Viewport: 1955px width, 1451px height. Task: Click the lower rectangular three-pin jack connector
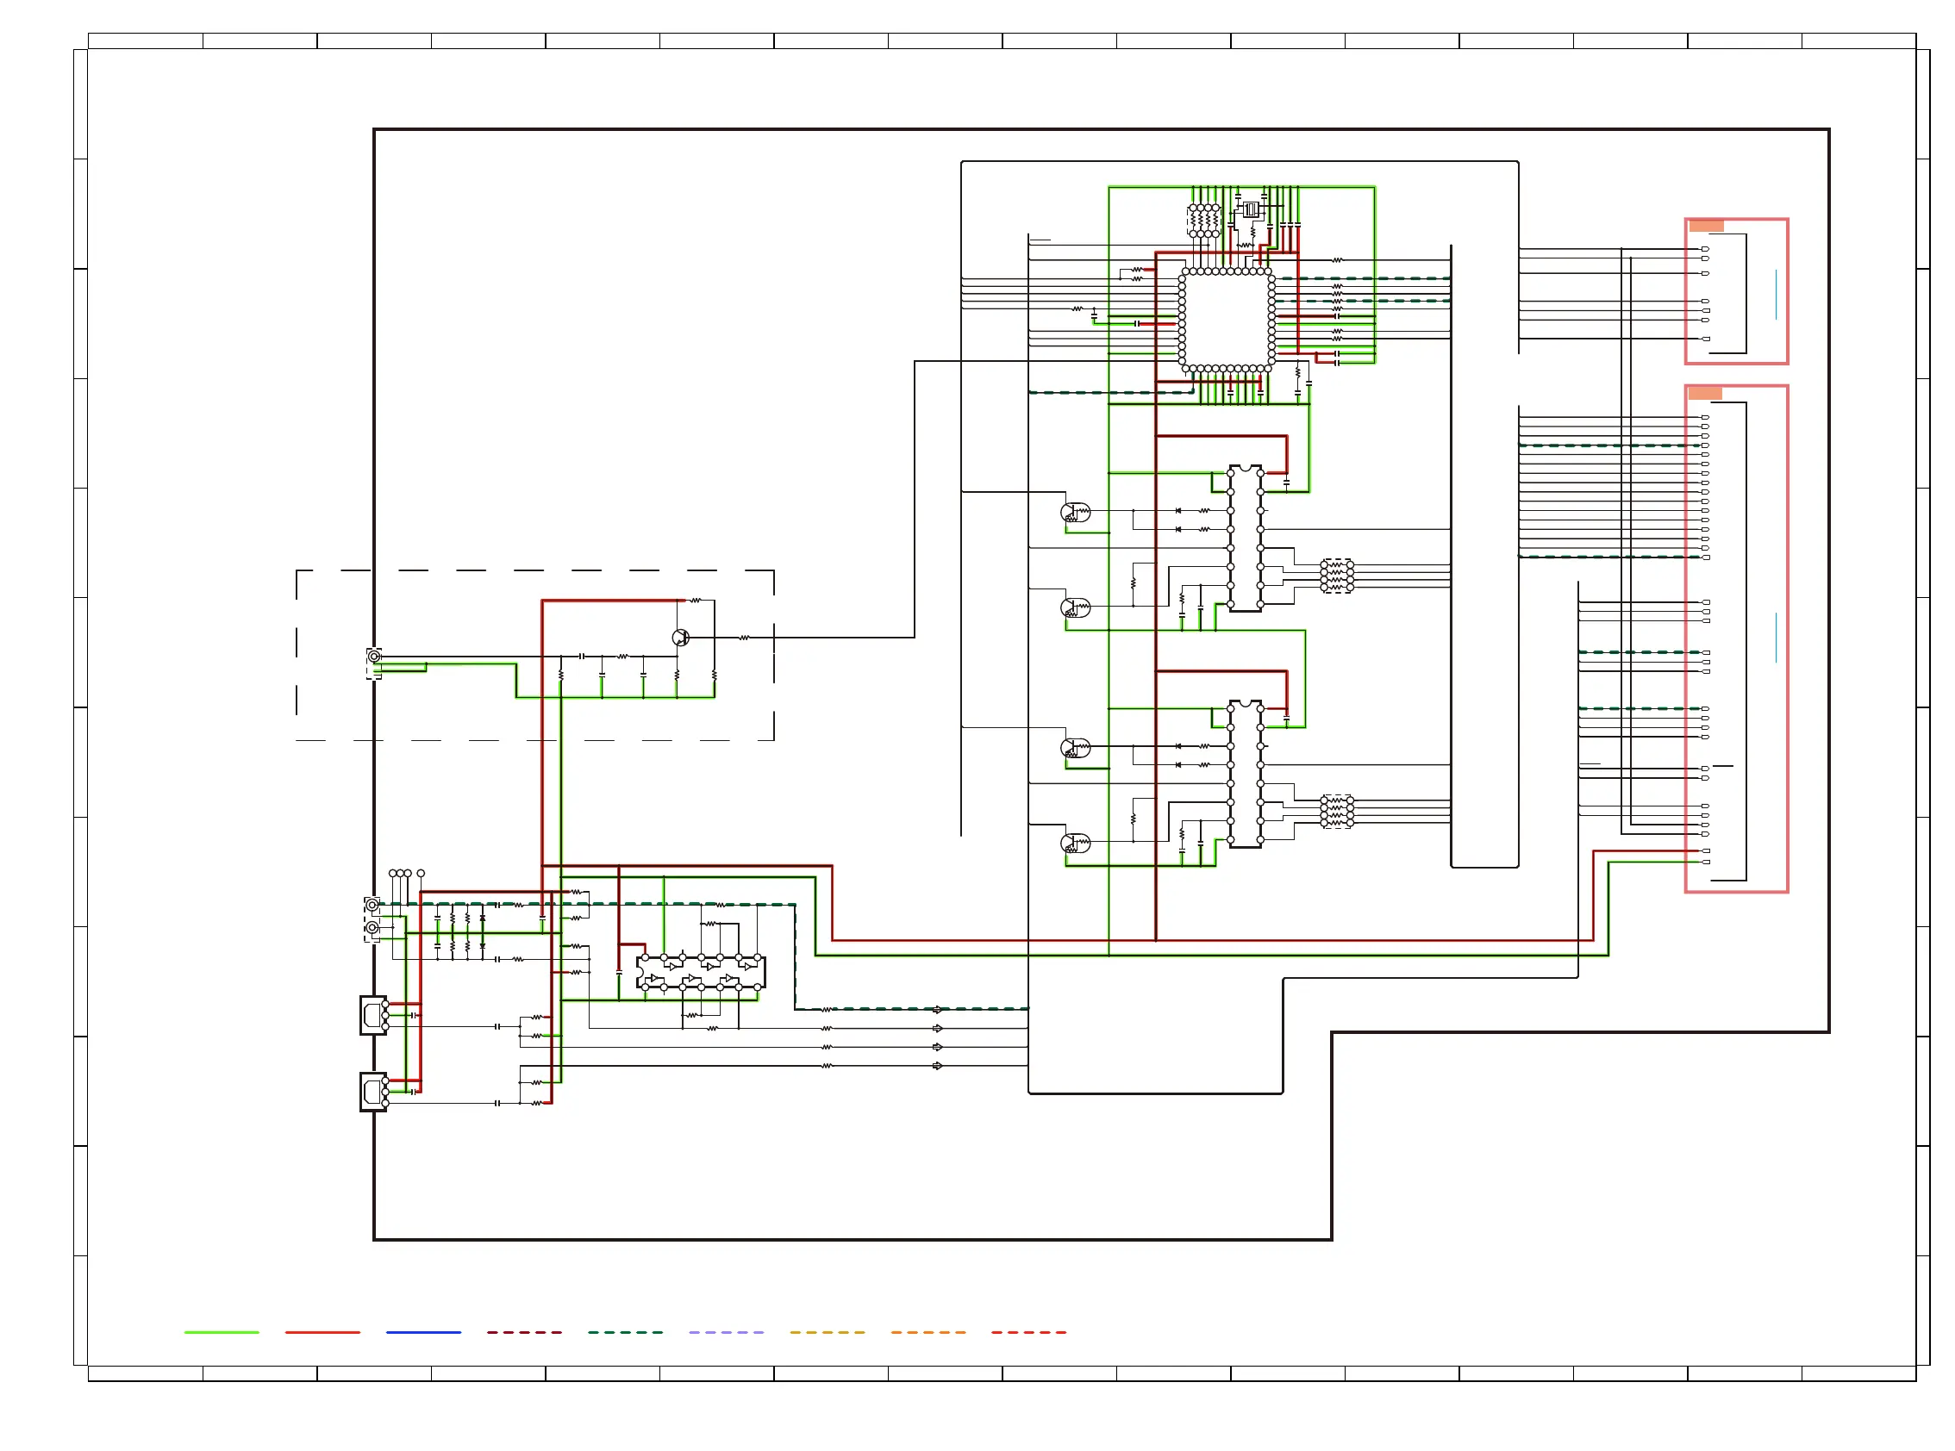click(x=372, y=1092)
